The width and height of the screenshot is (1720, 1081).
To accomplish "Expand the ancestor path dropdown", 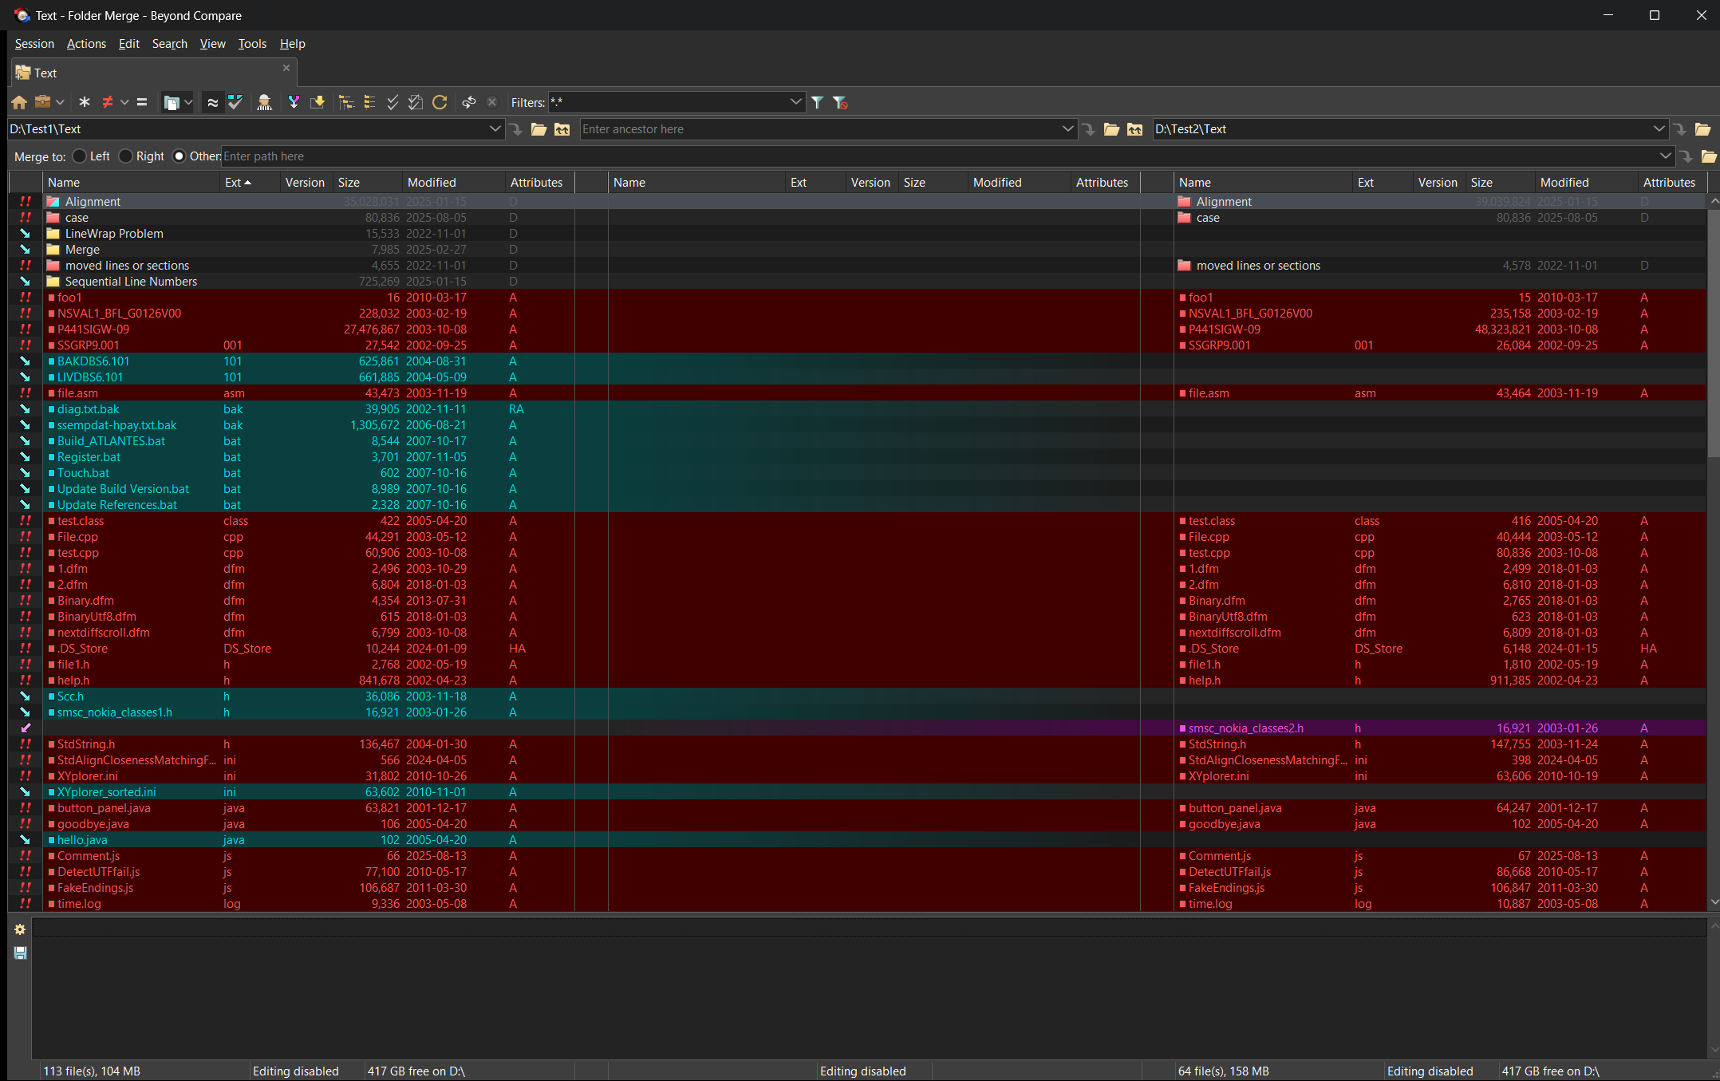I will click(x=1067, y=129).
